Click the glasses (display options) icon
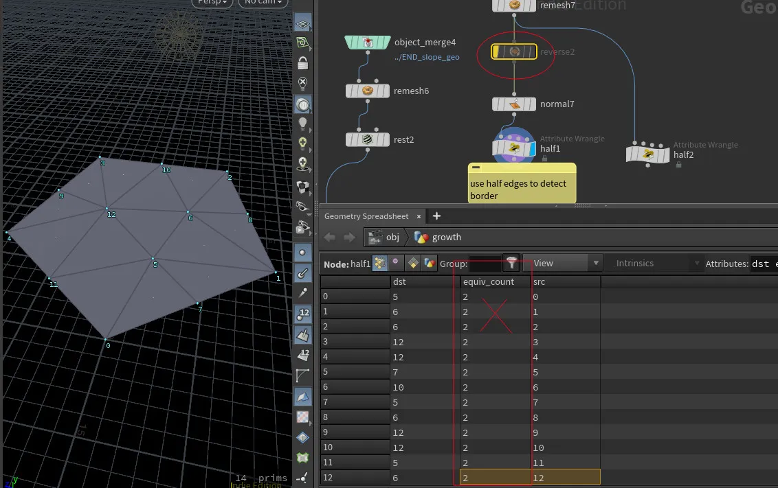The height and width of the screenshot is (488, 778). click(302, 207)
